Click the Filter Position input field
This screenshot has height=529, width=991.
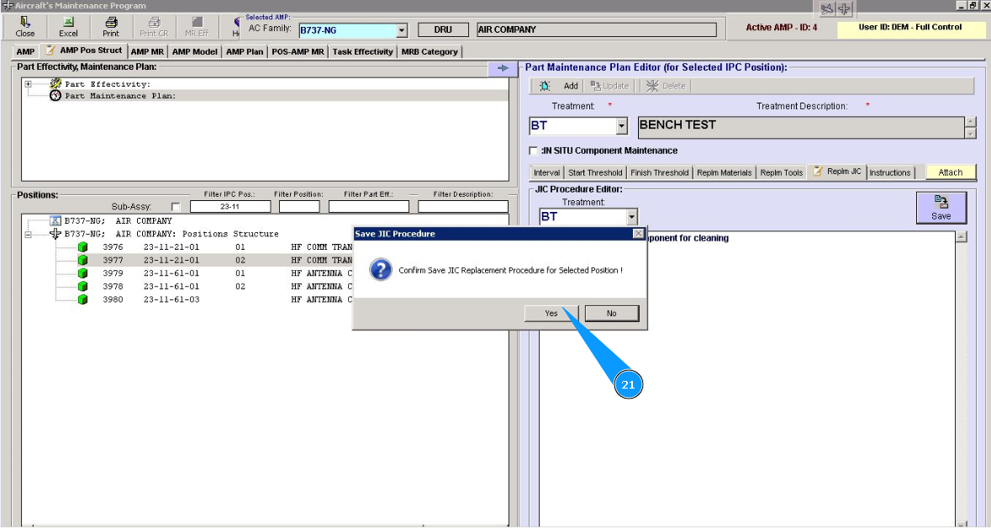pos(299,207)
